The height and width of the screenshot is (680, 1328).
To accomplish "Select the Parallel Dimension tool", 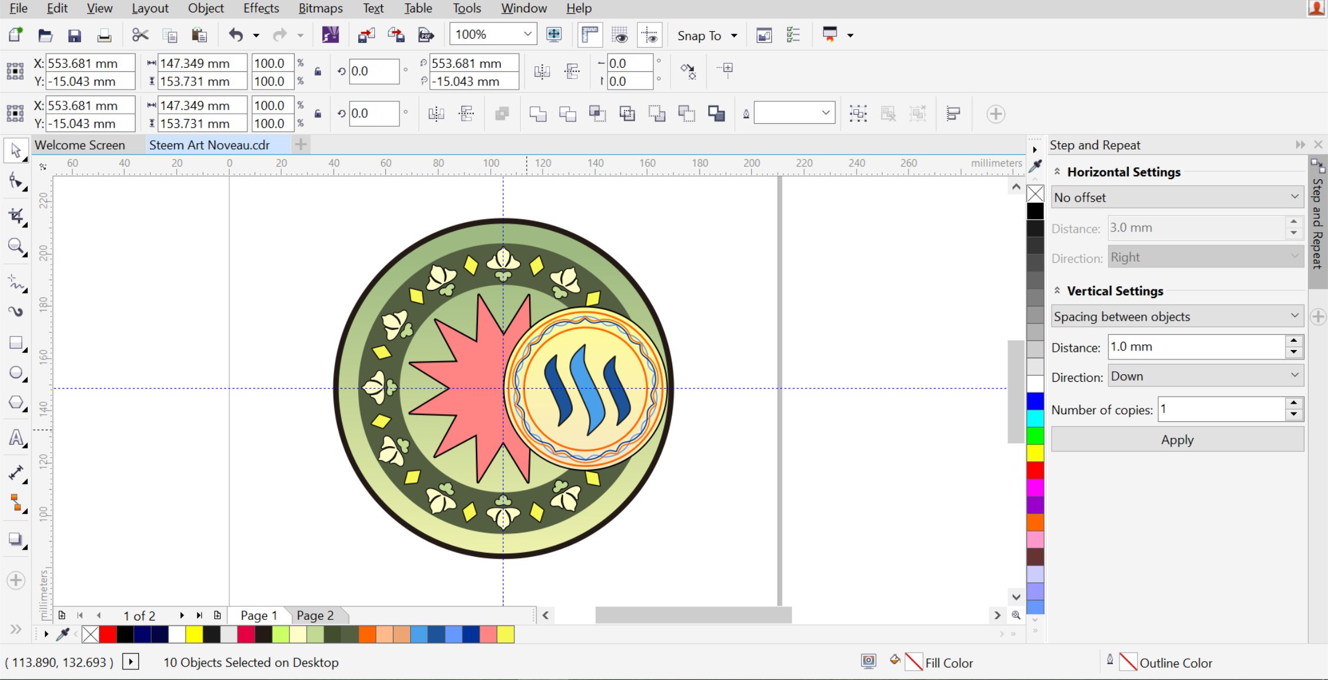I will (15, 473).
